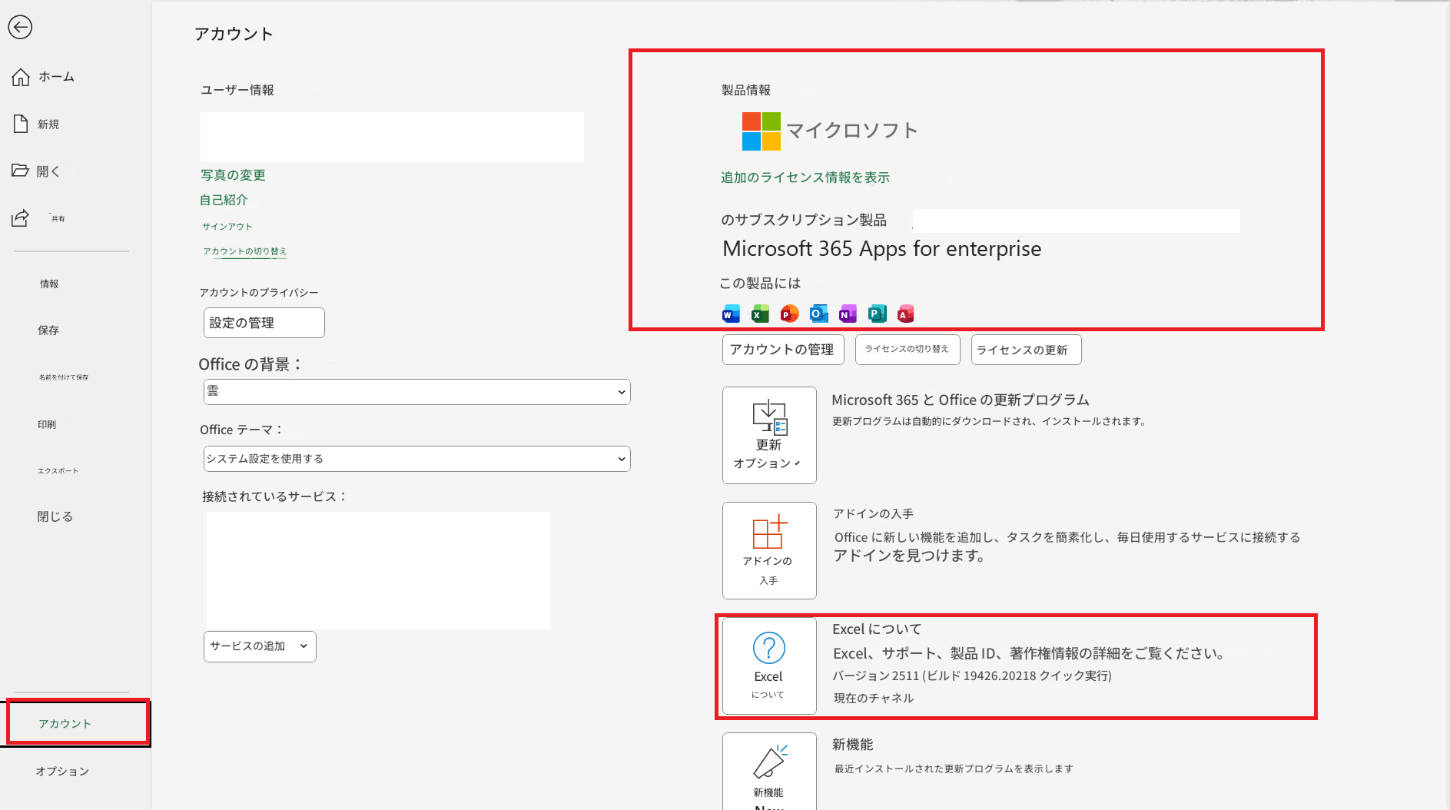Click the Word app icon

tap(731, 314)
